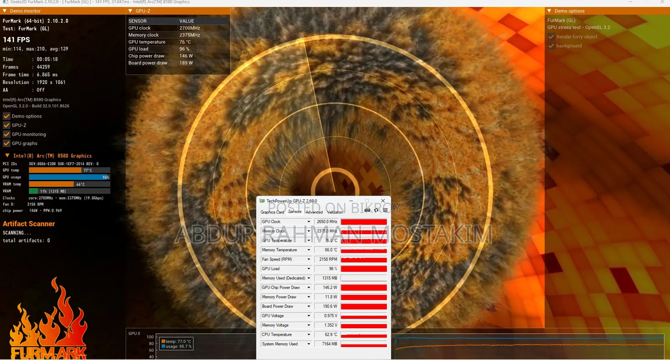Screen dimensions: 670x360
Task: Click the GPU Load red sensor graph
Action: tap(364, 269)
